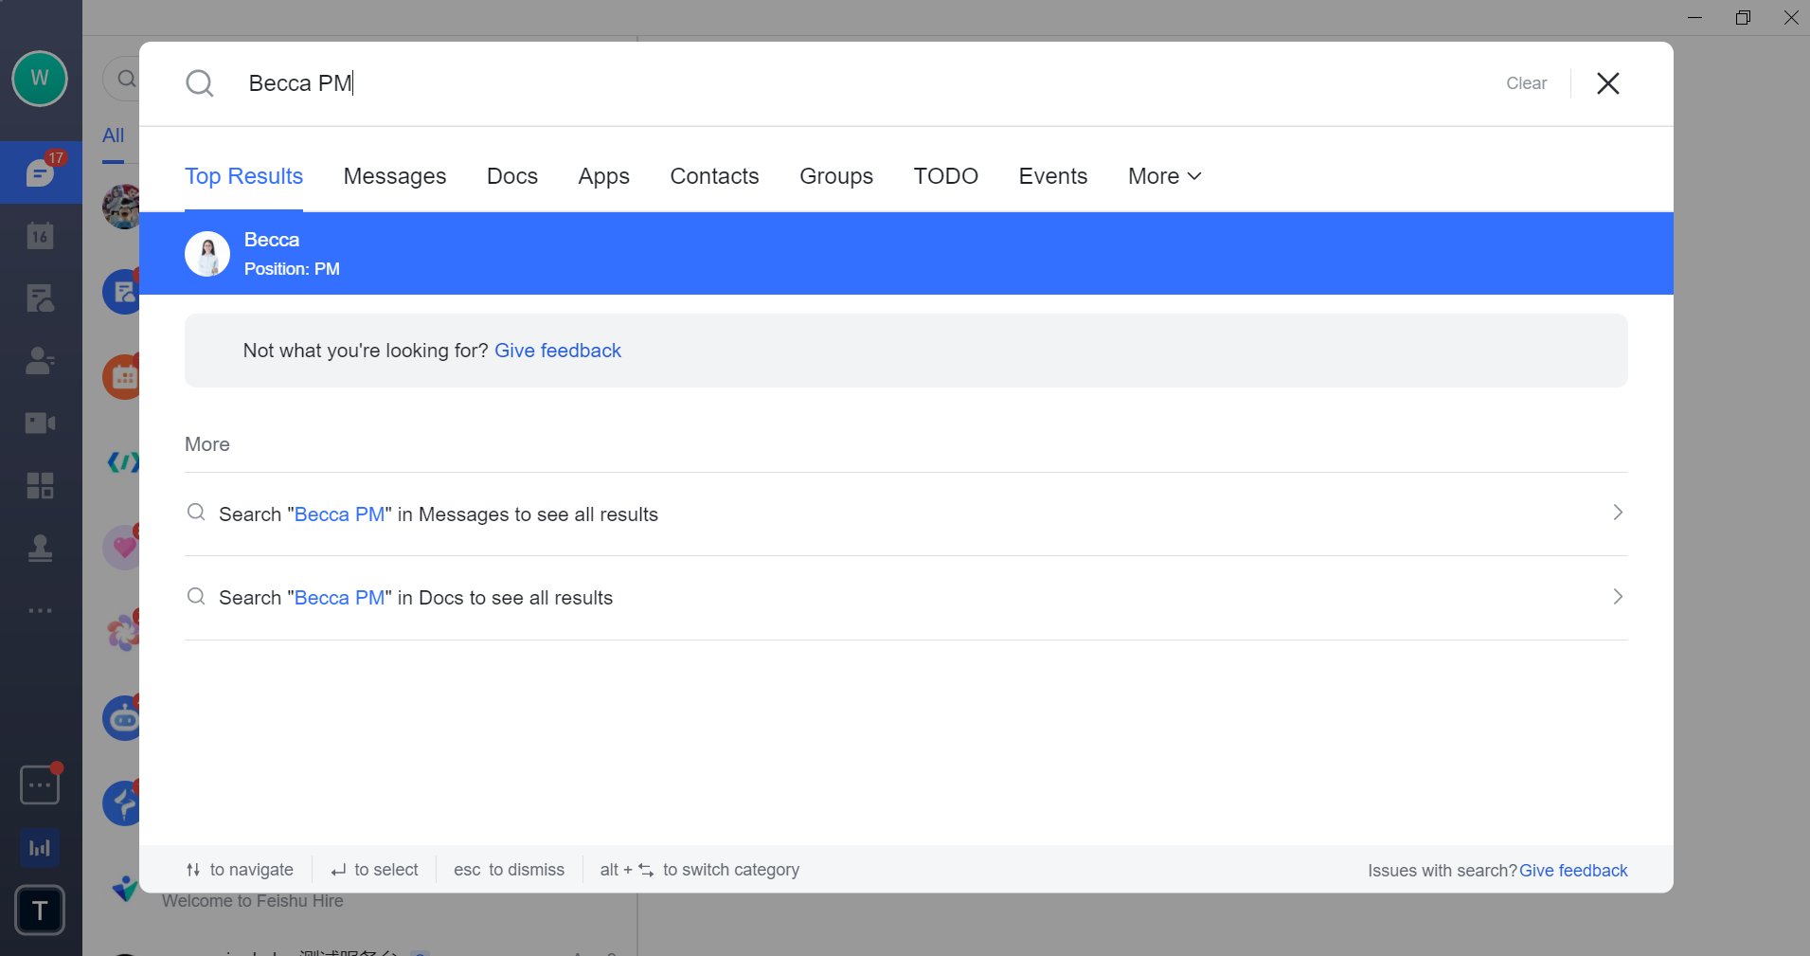Click Give feedback next to Issues with search

click(x=1572, y=870)
